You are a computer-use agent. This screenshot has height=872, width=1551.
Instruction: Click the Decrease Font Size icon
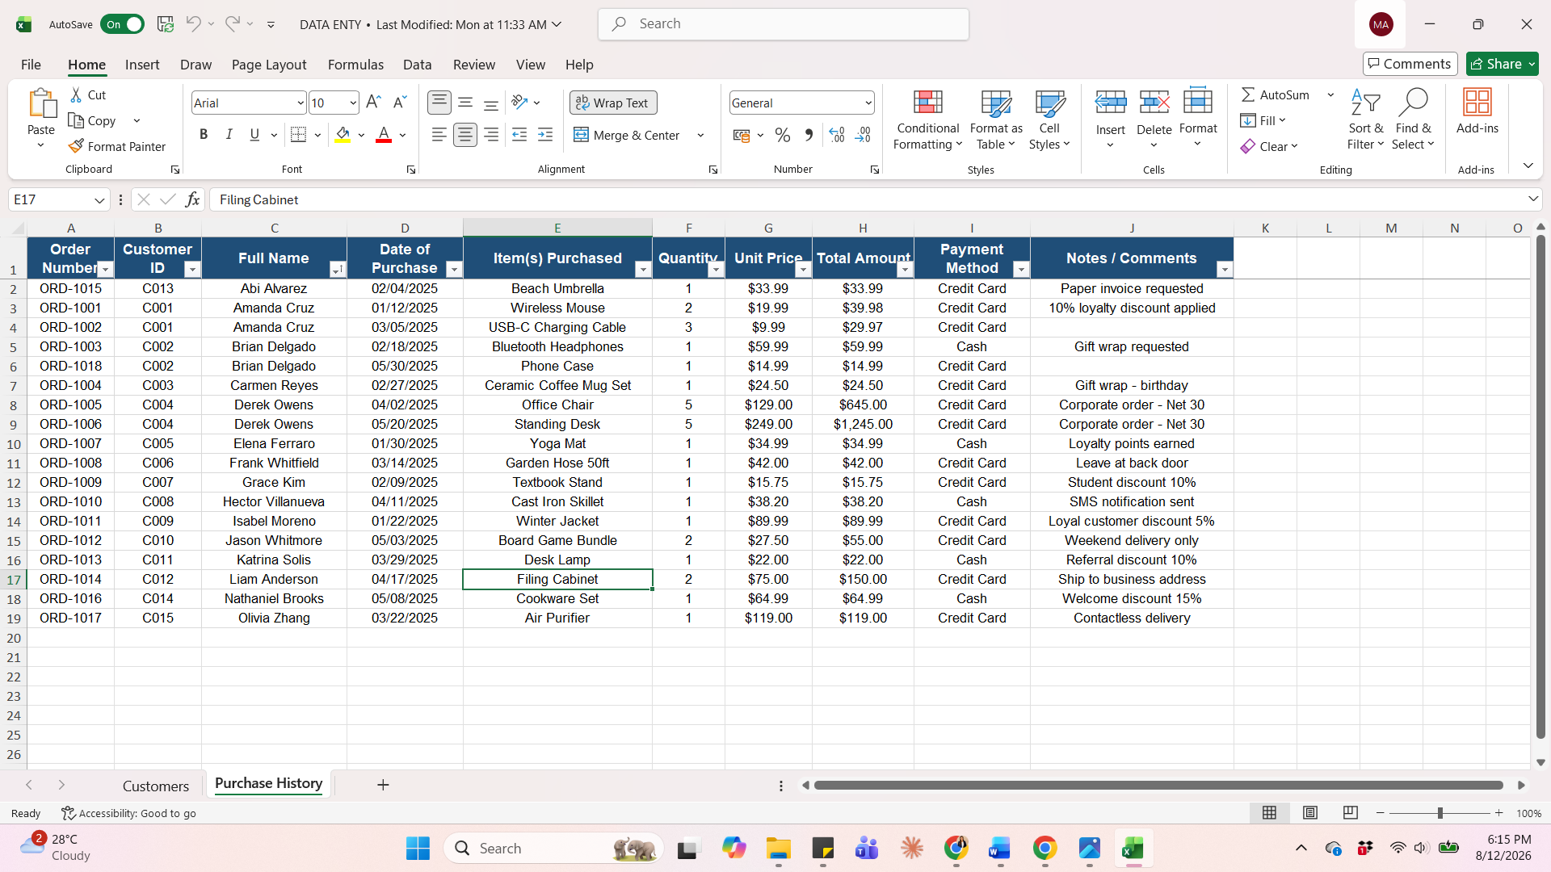(x=399, y=102)
